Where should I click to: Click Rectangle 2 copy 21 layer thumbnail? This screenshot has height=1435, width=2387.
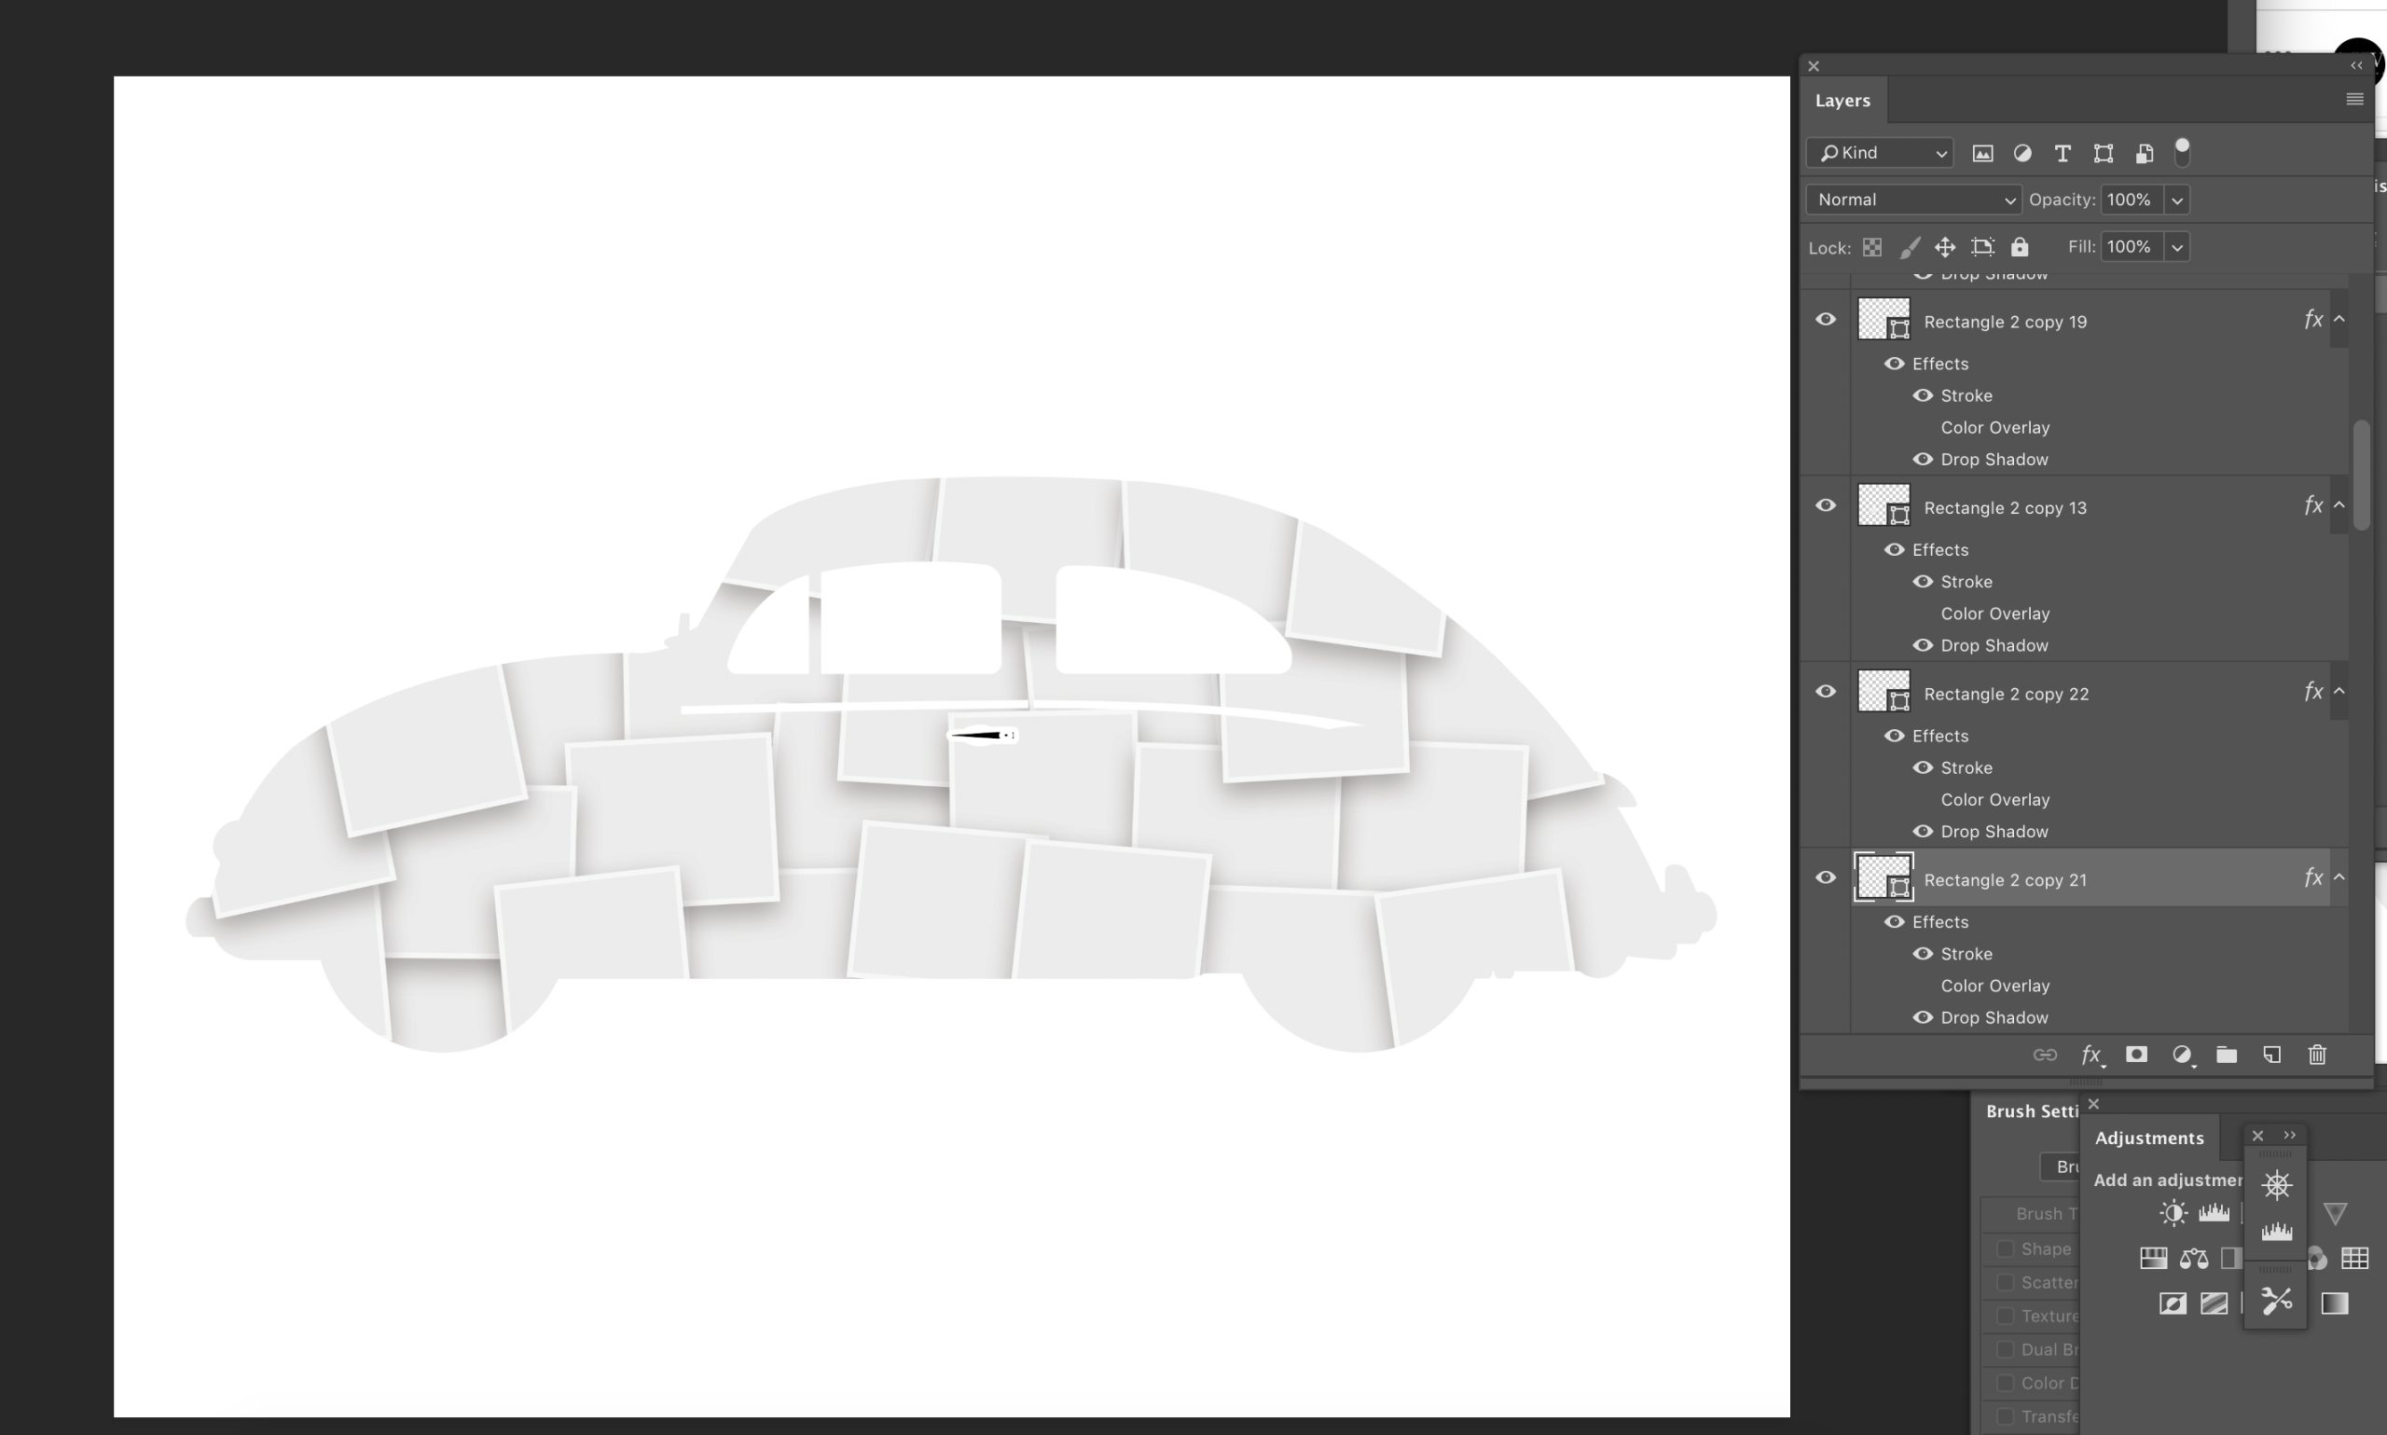click(x=1883, y=878)
